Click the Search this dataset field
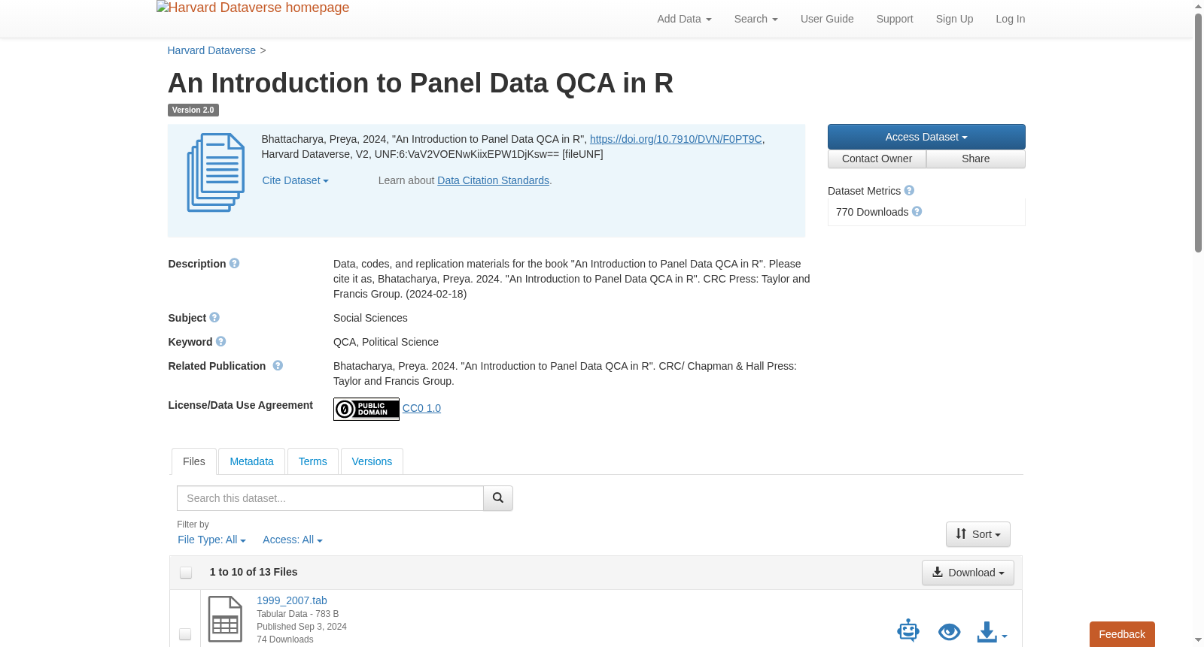Screen dimensions: 1204x647 [330, 498]
